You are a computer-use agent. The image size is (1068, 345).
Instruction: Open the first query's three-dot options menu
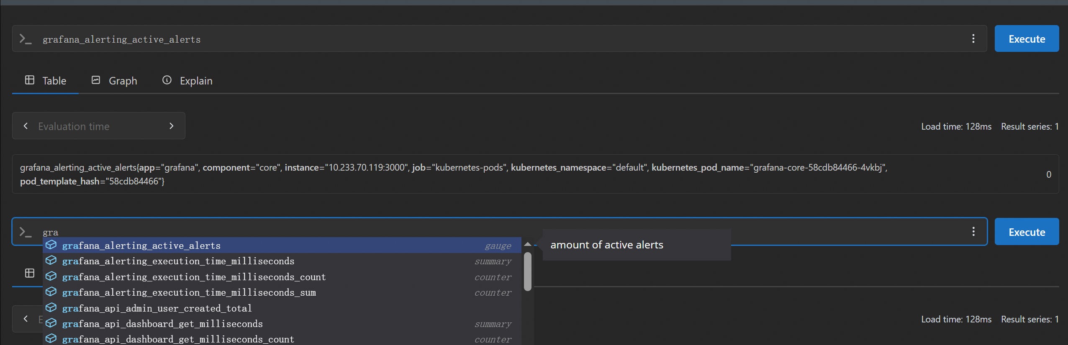pos(973,38)
